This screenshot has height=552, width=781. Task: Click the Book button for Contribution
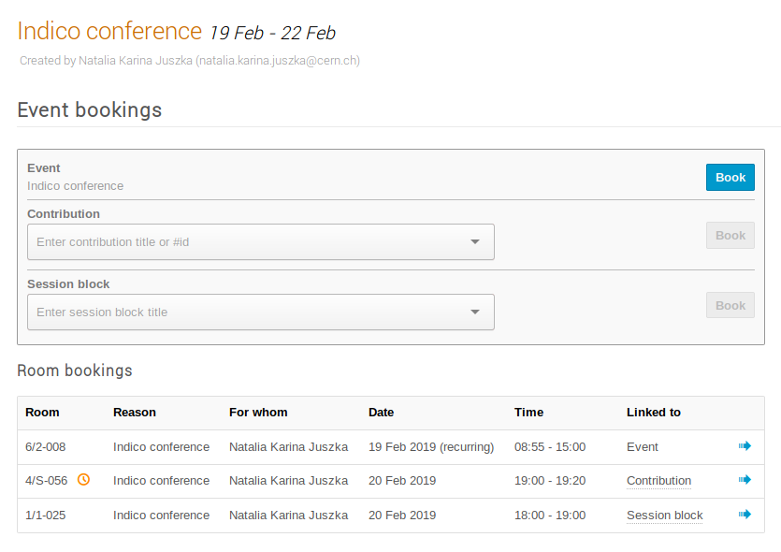tap(730, 235)
